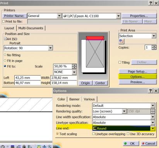This screenshot has width=159, height=148.
Task: Expand the Rotation: 90 dropdown
Action: [x=50, y=48]
